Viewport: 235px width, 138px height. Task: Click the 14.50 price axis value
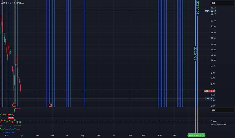tap(213, 50)
